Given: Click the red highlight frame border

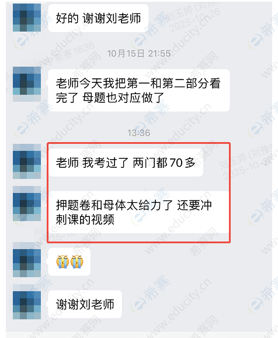Looking at the screenshot, I should (139, 143).
